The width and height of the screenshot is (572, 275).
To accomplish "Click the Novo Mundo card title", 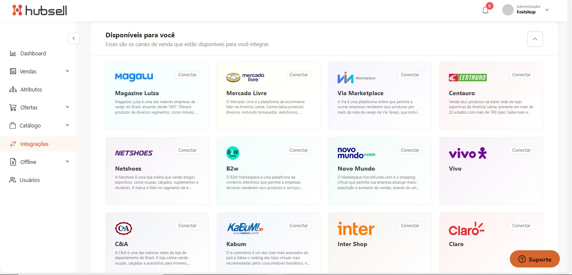I will [356, 169].
